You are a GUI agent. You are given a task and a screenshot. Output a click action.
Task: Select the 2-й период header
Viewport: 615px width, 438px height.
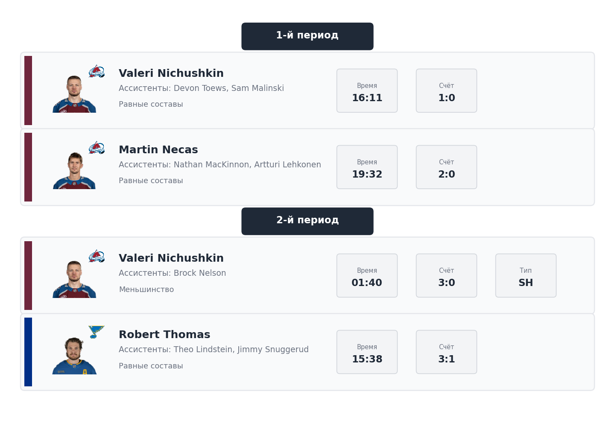(x=307, y=221)
